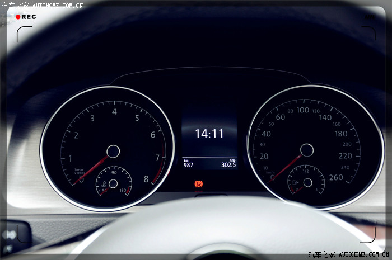392x260 pixels.
Task: Click the 260 mark on the speedometer
Action: pyautogui.click(x=336, y=178)
